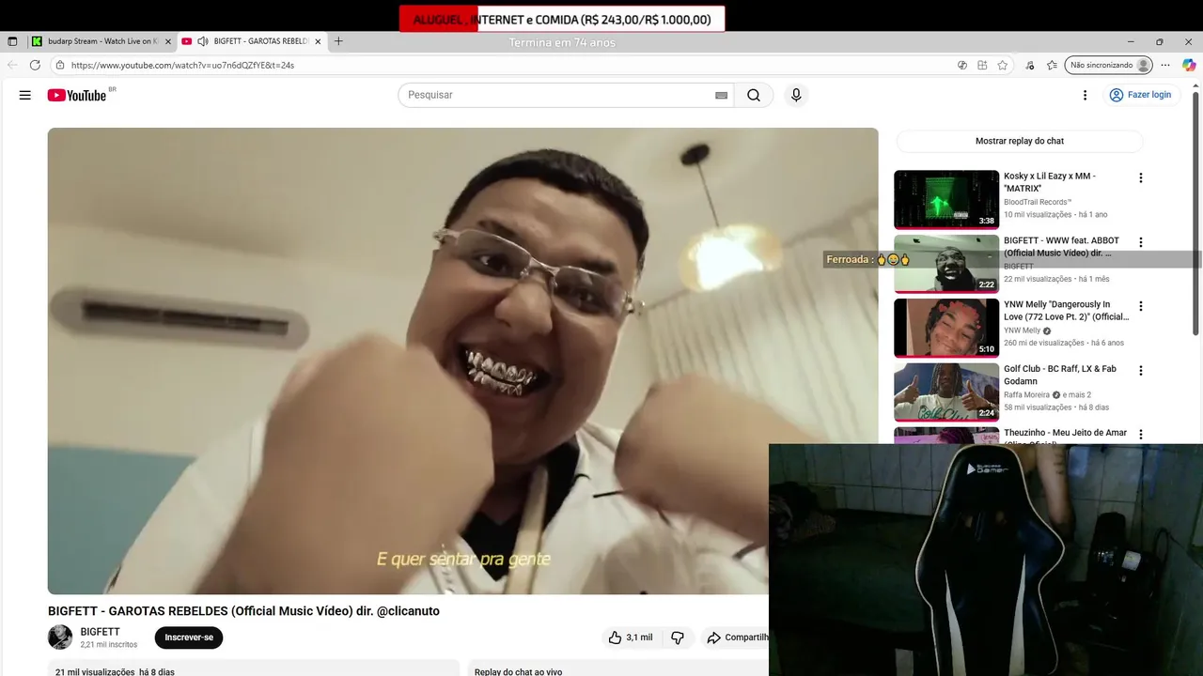Open the Edge Settings and more ellipsis menu

pyautogui.click(x=1165, y=65)
